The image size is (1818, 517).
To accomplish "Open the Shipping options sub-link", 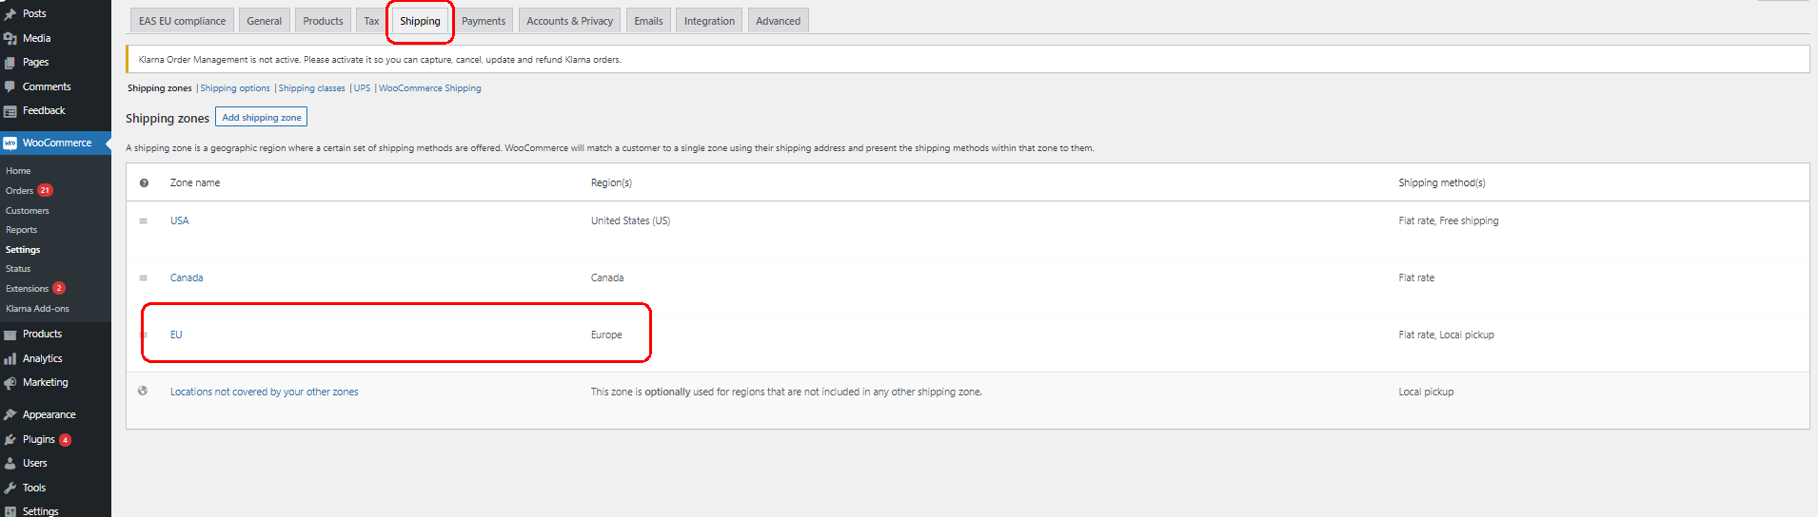I will pyautogui.click(x=235, y=88).
